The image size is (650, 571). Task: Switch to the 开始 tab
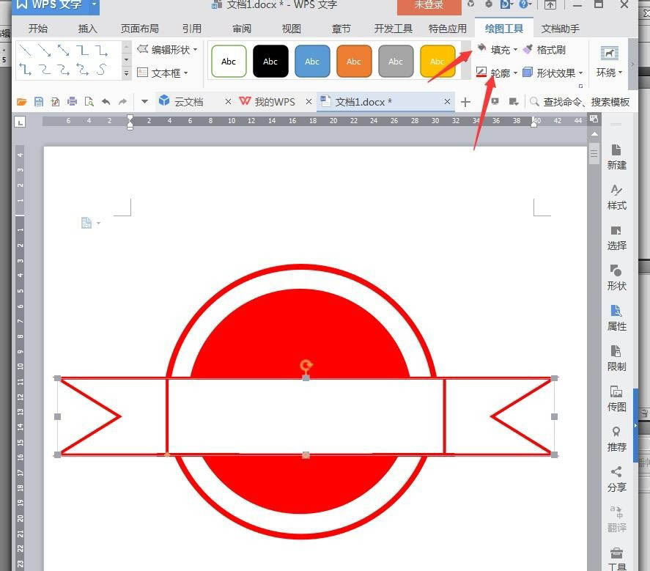tap(37, 29)
